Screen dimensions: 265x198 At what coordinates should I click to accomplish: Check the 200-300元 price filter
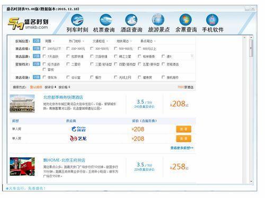pyautogui.click(x=68, y=49)
